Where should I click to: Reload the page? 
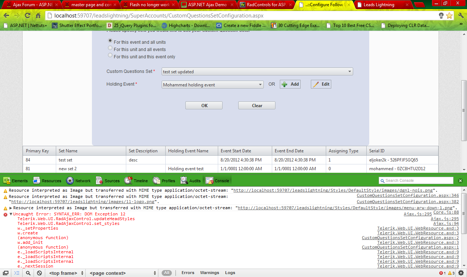click(28, 16)
